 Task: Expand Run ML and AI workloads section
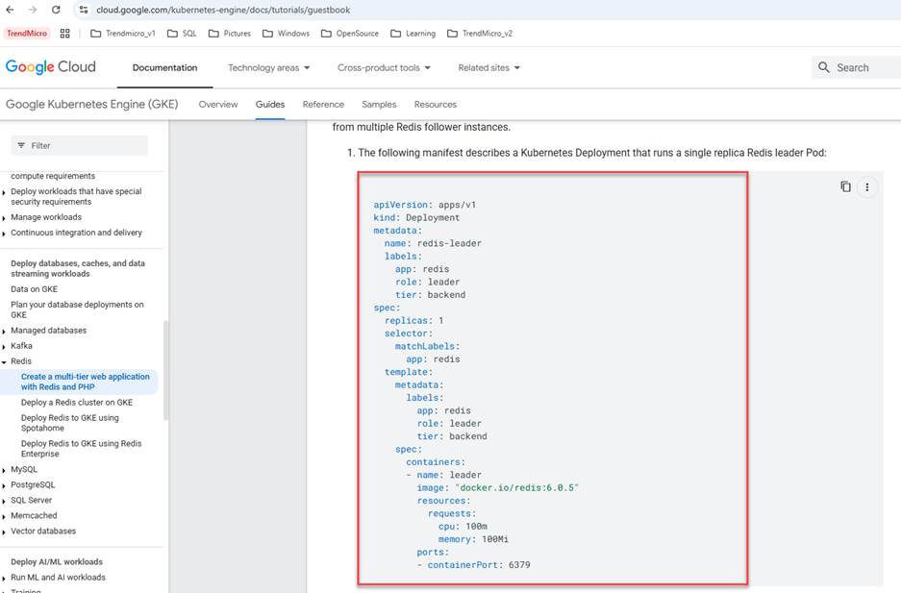(58, 578)
